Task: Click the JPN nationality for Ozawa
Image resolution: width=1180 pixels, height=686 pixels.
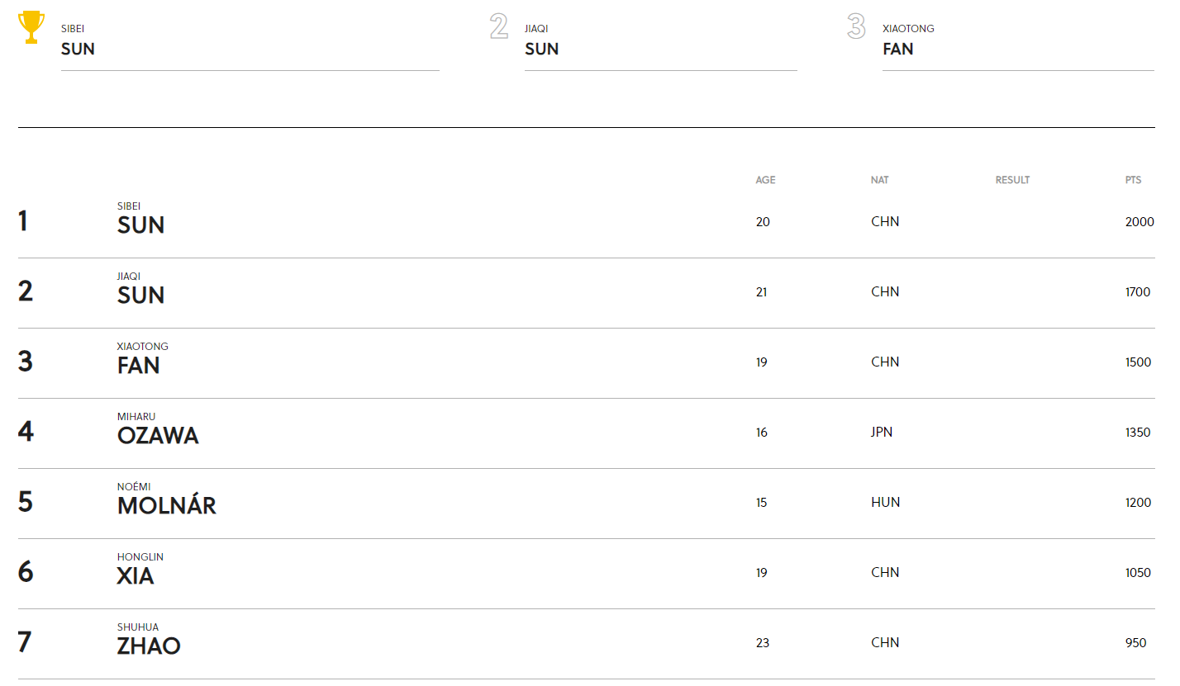Action: tap(882, 432)
